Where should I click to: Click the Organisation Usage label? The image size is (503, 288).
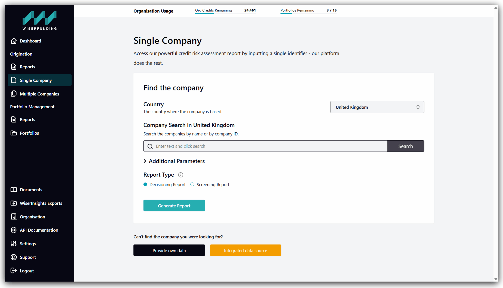pyautogui.click(x=153, y=11)
